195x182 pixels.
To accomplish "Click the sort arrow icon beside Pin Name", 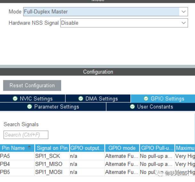I will click(x=29, y=148).
